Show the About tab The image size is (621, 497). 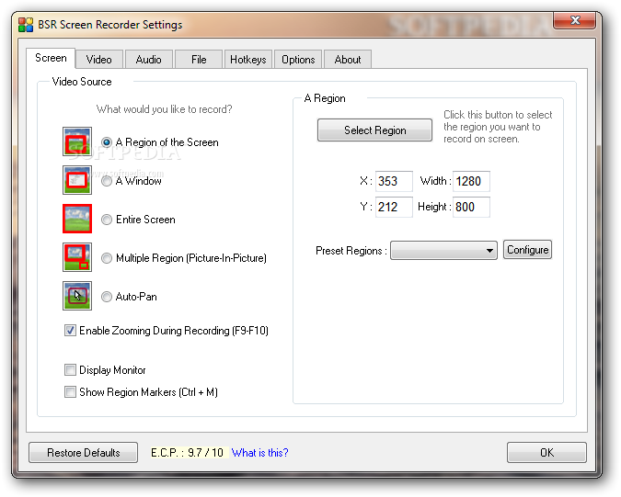348,60
